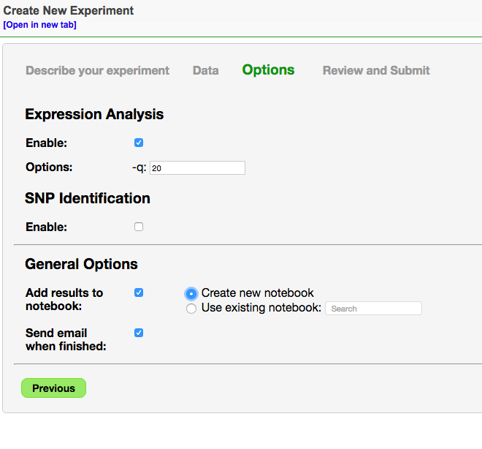
Task: Click the Create New Experiment title
Action: pos(68,10)
